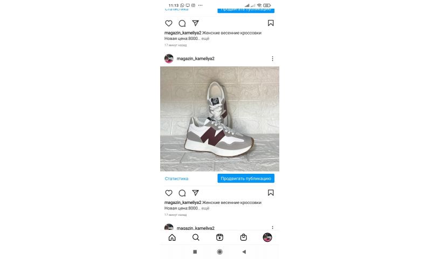
Task: Click "Продвигать публикацию" under the sneaker photo
Action: click(x=246, y=179)
